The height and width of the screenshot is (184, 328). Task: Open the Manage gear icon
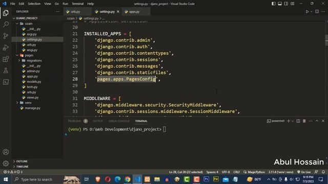pos(6,164)
